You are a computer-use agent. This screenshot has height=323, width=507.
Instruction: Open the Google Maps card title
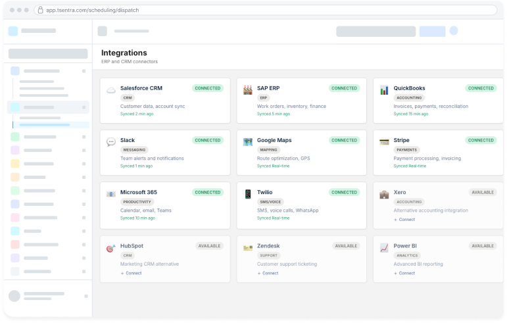(274, 140)
